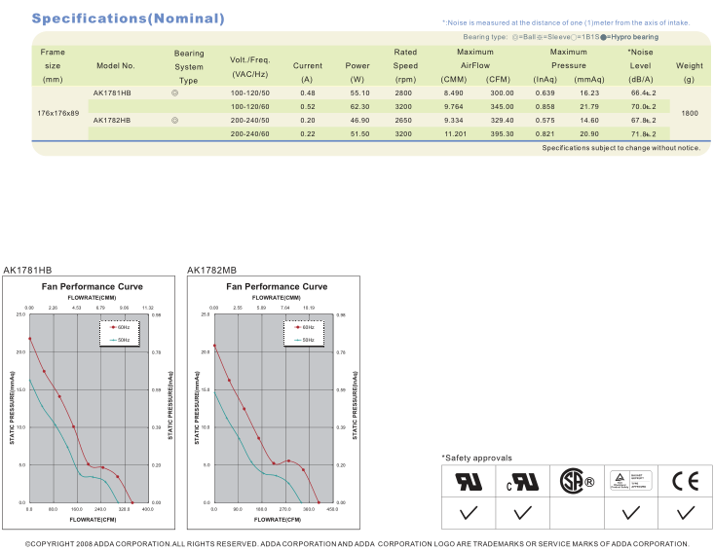
Task: Click the Specifications(Nominal) heading
Action: (128, 18)
